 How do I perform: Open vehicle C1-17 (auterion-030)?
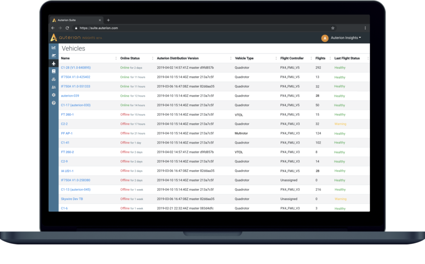tap(76, 105)
